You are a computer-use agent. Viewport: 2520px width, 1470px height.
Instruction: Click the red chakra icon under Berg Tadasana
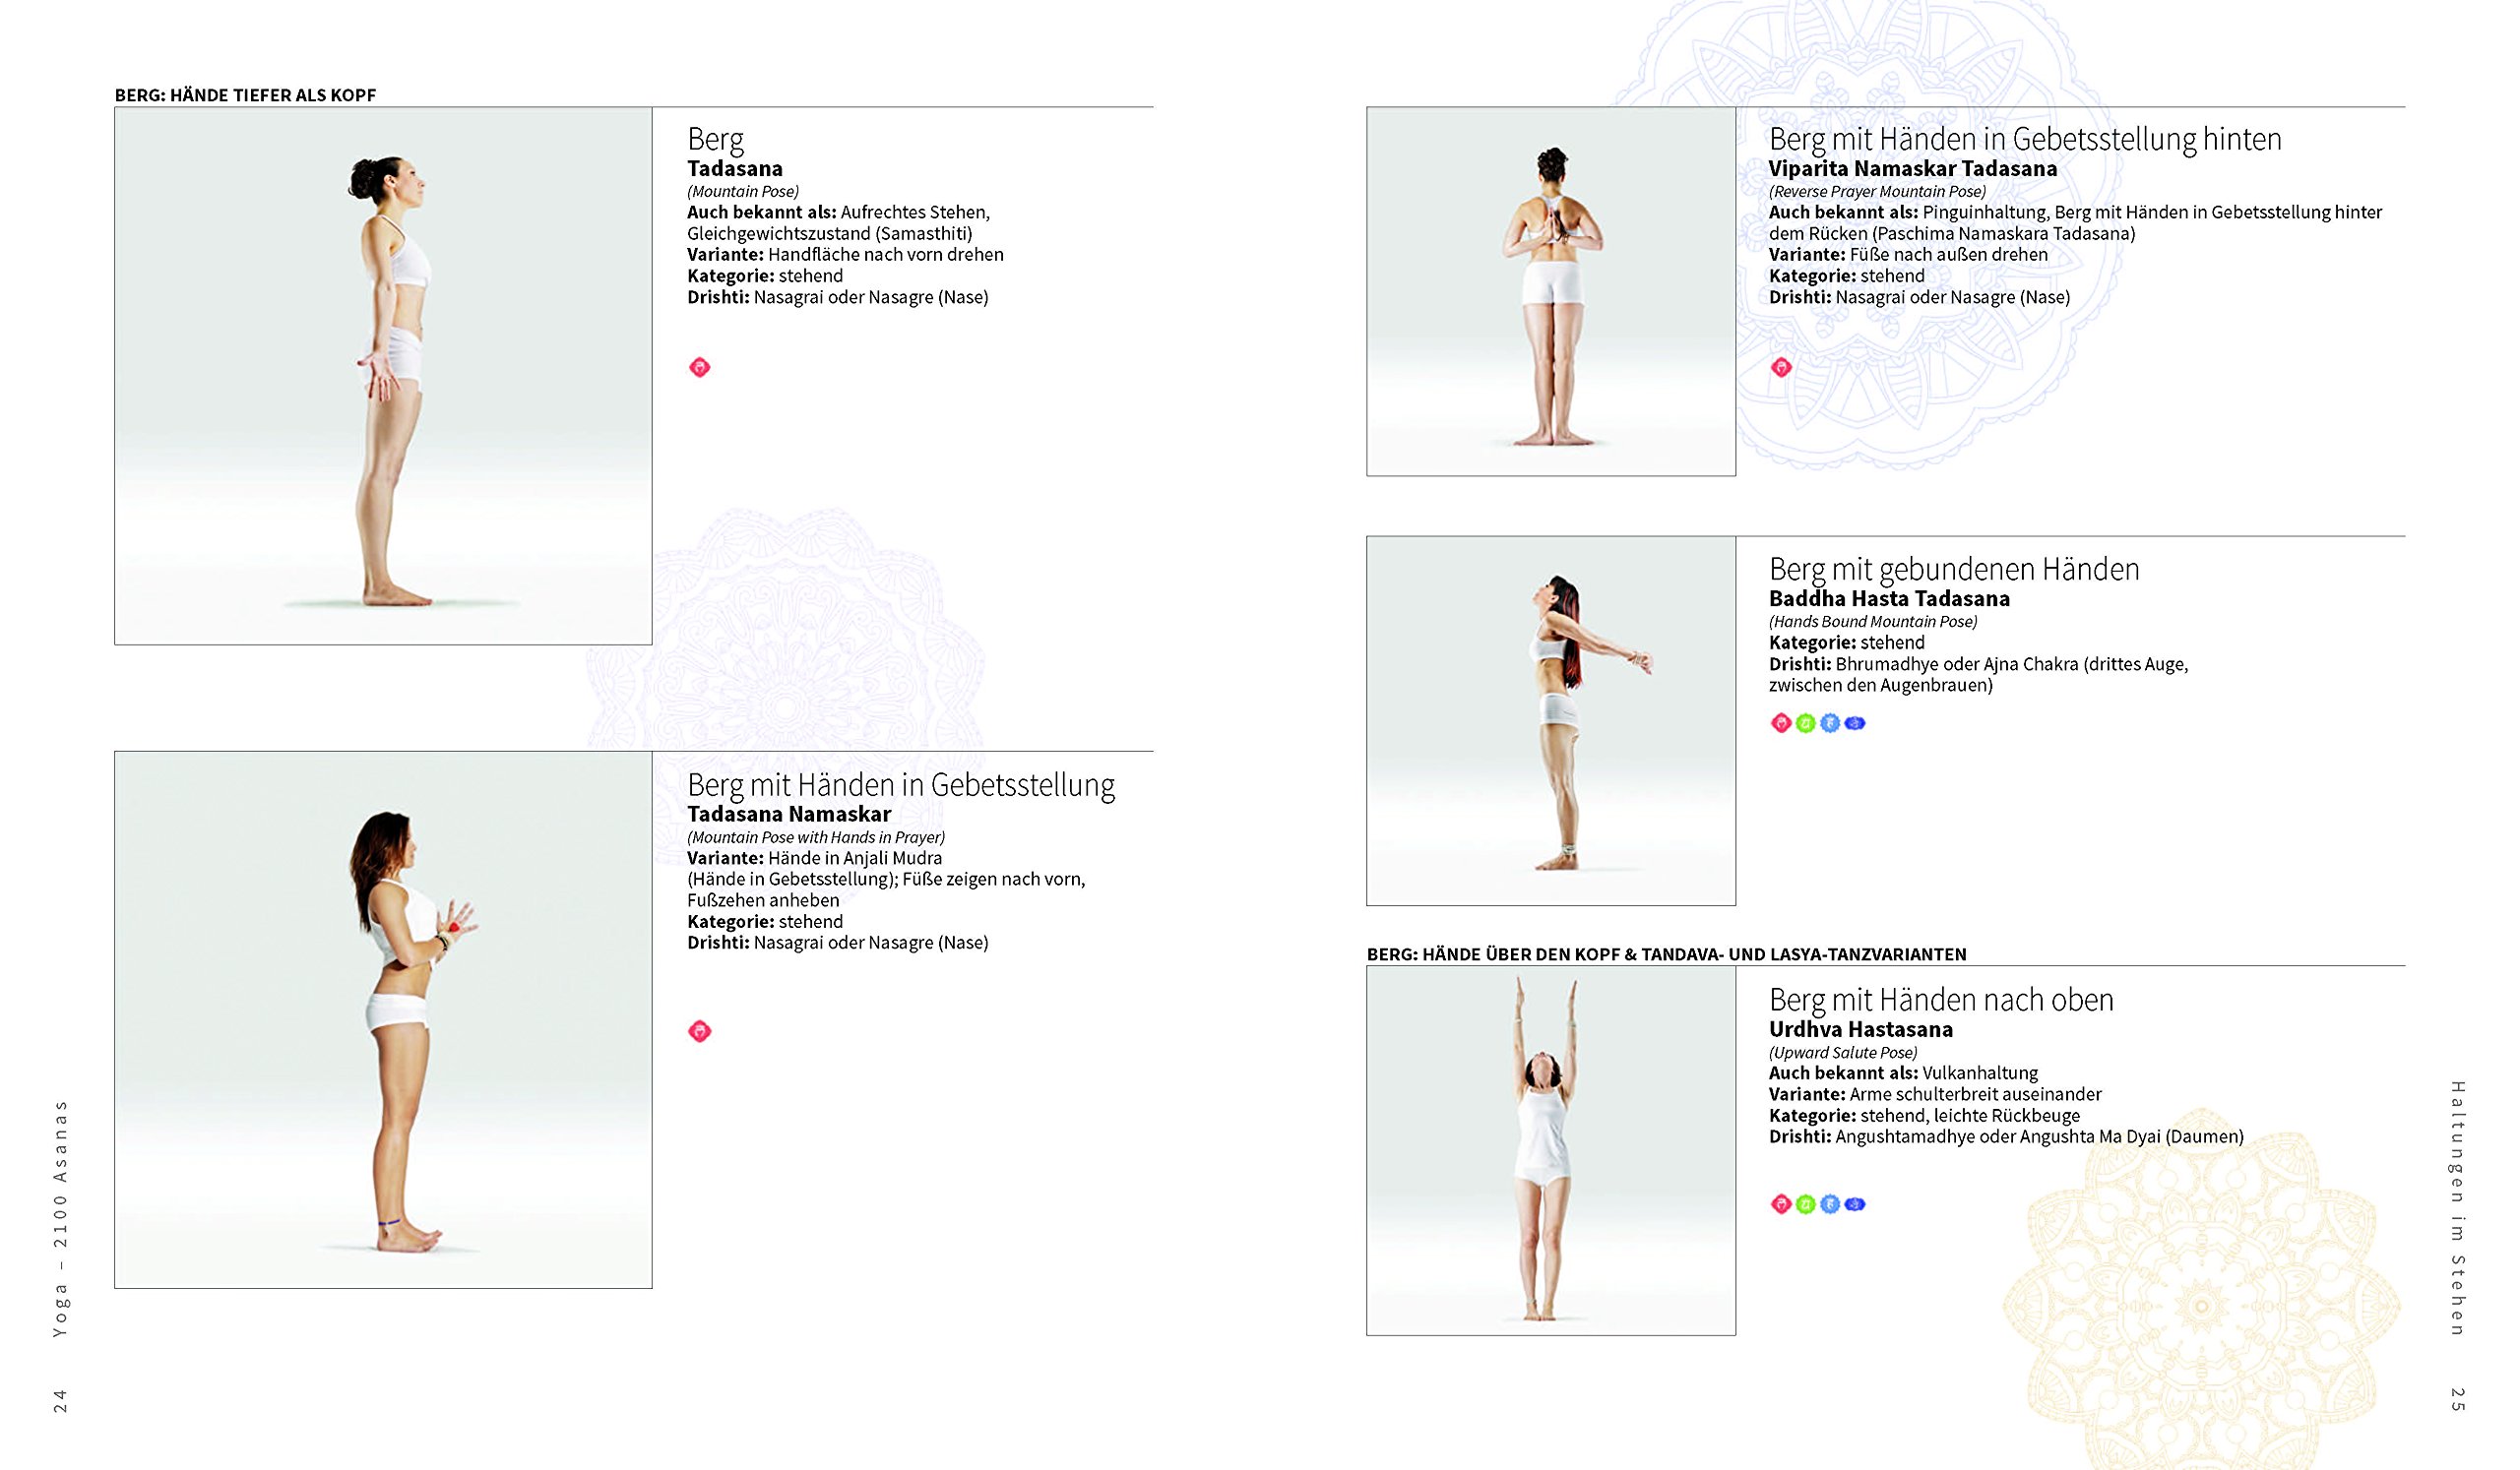pyautogui.click(x=700, y=368)
